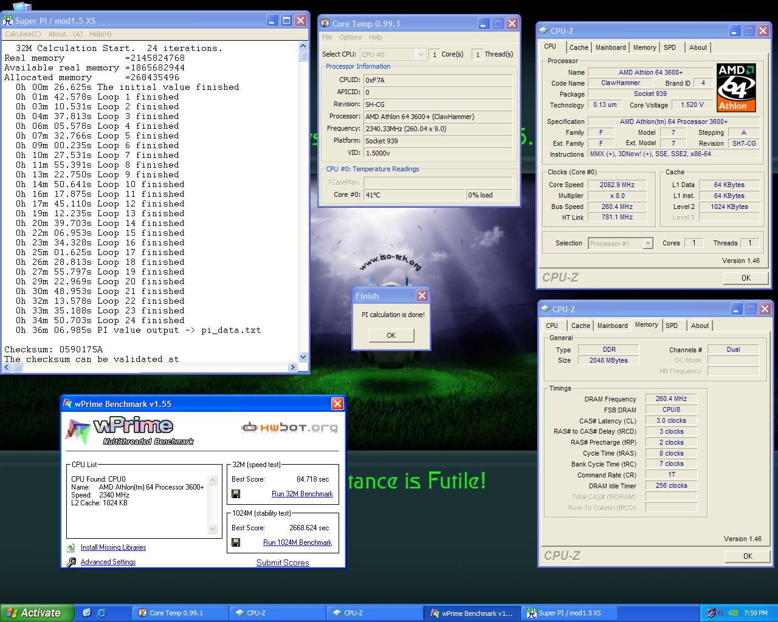Click the Frequency field in Core Temp

[437, 128]
